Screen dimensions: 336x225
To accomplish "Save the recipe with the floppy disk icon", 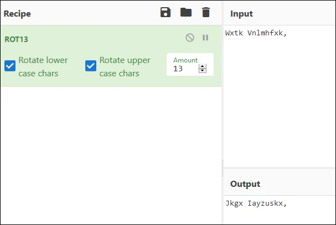I will point(166,12).
